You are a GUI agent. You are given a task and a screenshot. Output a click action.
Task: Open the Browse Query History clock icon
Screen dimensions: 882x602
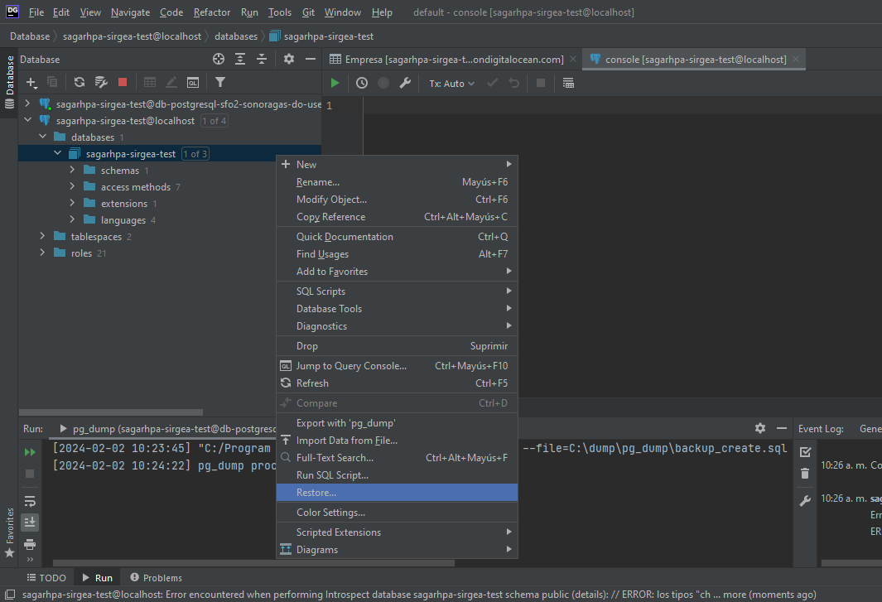(362, 84)
